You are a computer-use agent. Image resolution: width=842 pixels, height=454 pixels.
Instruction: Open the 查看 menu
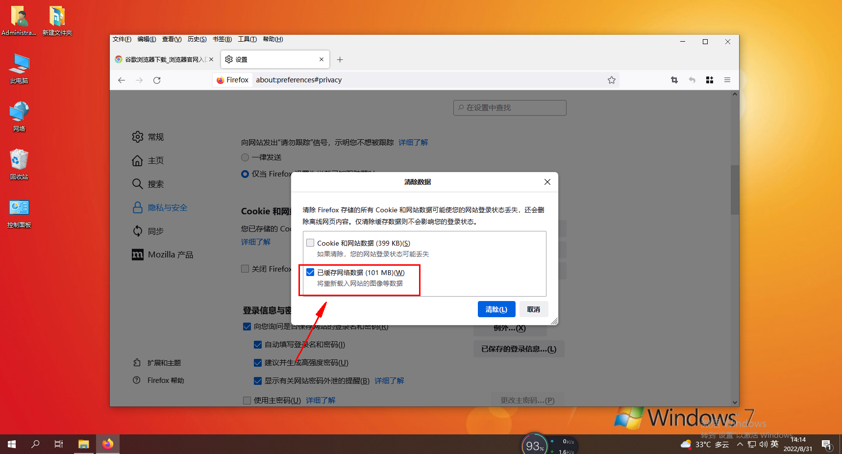click(x=172, y=39)
